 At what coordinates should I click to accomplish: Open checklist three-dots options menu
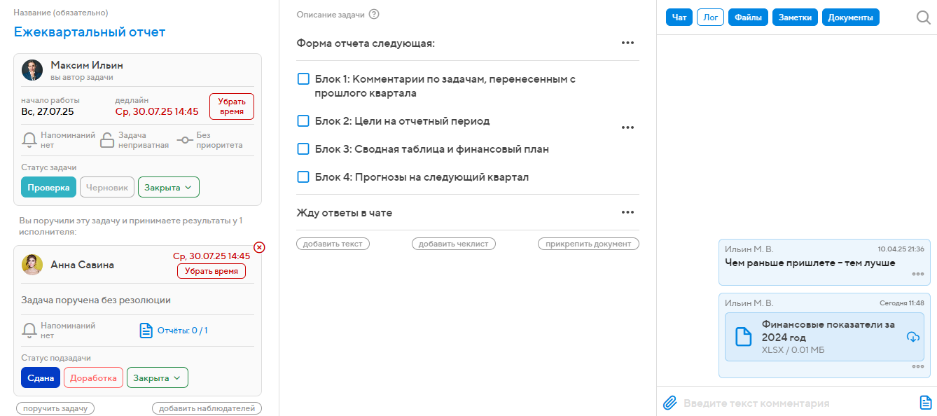(x=627, y=127)
